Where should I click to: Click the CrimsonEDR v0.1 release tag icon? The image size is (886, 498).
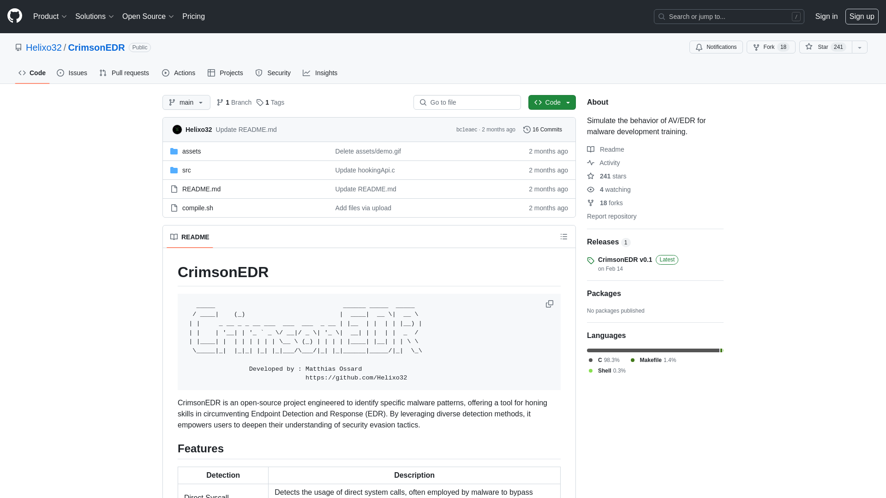(x=591, y=261)
